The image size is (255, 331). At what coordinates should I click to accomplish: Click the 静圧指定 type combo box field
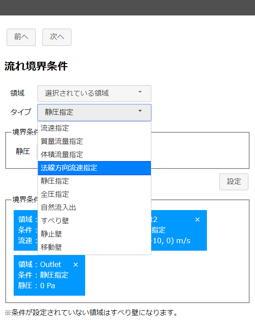pos(94,112)
